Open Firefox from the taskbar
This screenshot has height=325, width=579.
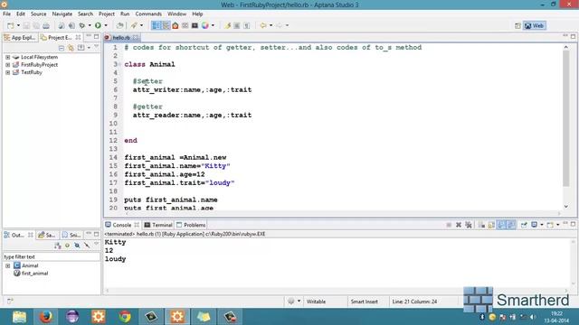pos(46,317)
